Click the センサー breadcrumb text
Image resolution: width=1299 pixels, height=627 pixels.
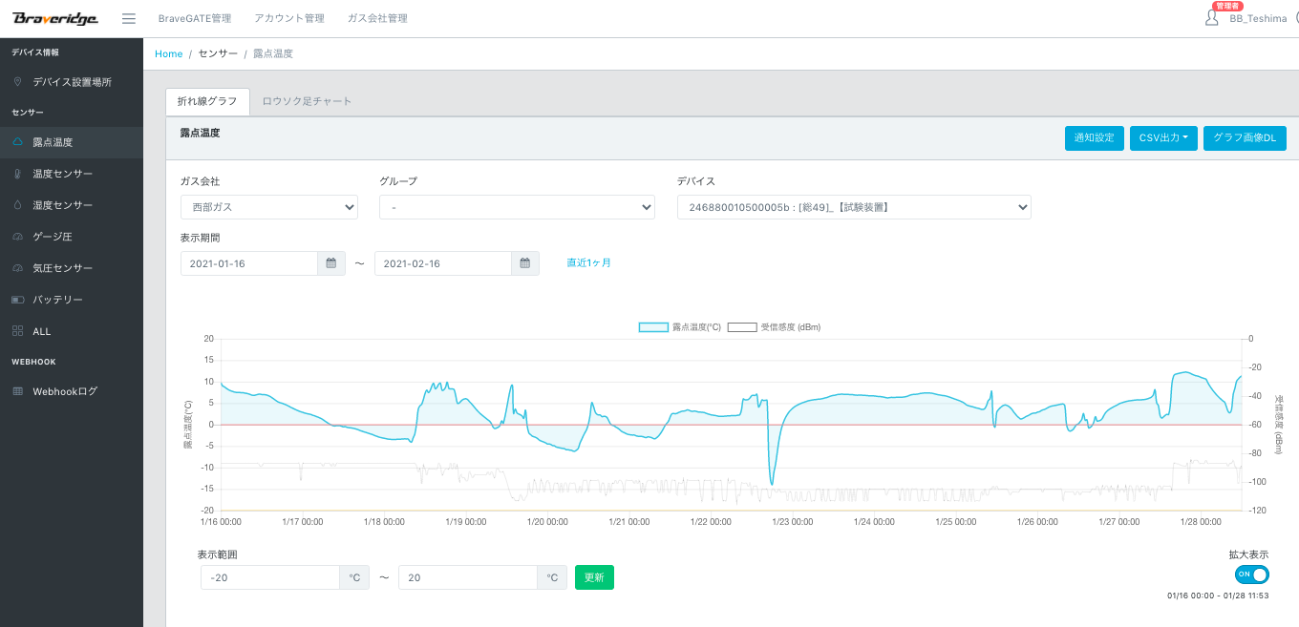[x=218, y=53]
